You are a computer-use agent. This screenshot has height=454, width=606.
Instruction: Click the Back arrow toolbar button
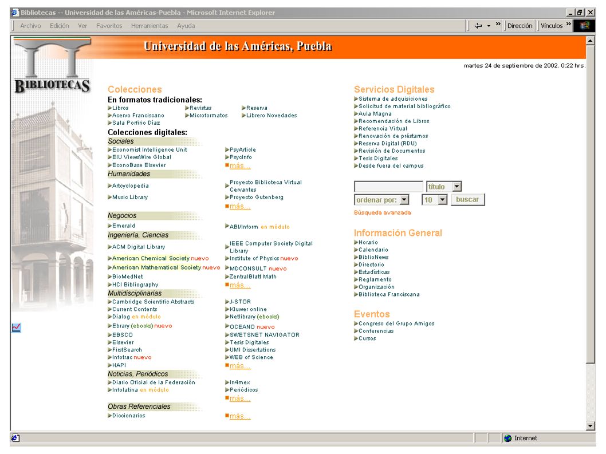[x=478, y=26]
